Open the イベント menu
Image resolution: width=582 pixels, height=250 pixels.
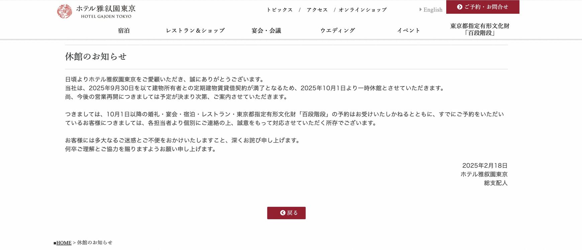point(408,30)
